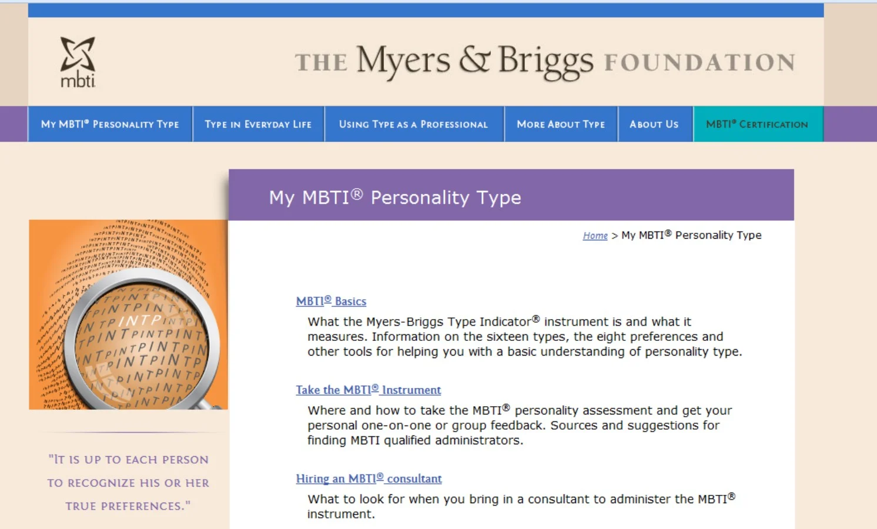
Task: Click the magnifying glass INTP image
Action: point(128,314)
